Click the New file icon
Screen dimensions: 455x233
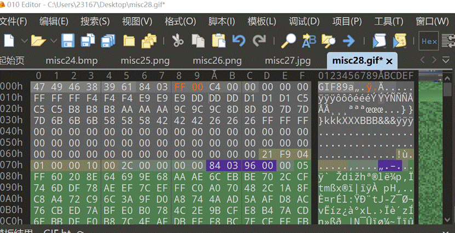[x=9, y=40]
